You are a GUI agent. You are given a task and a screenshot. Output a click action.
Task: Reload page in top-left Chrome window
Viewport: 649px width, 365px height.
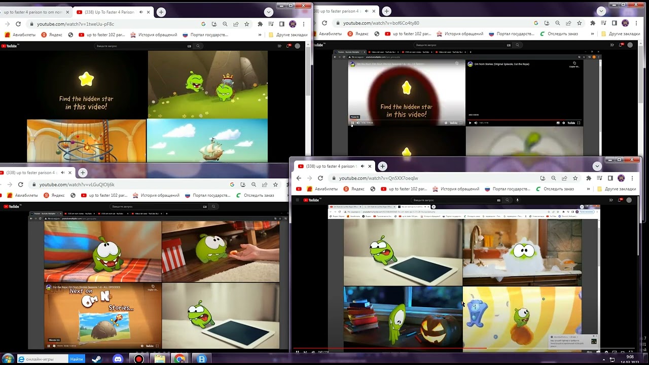click(x=18, y=24)
